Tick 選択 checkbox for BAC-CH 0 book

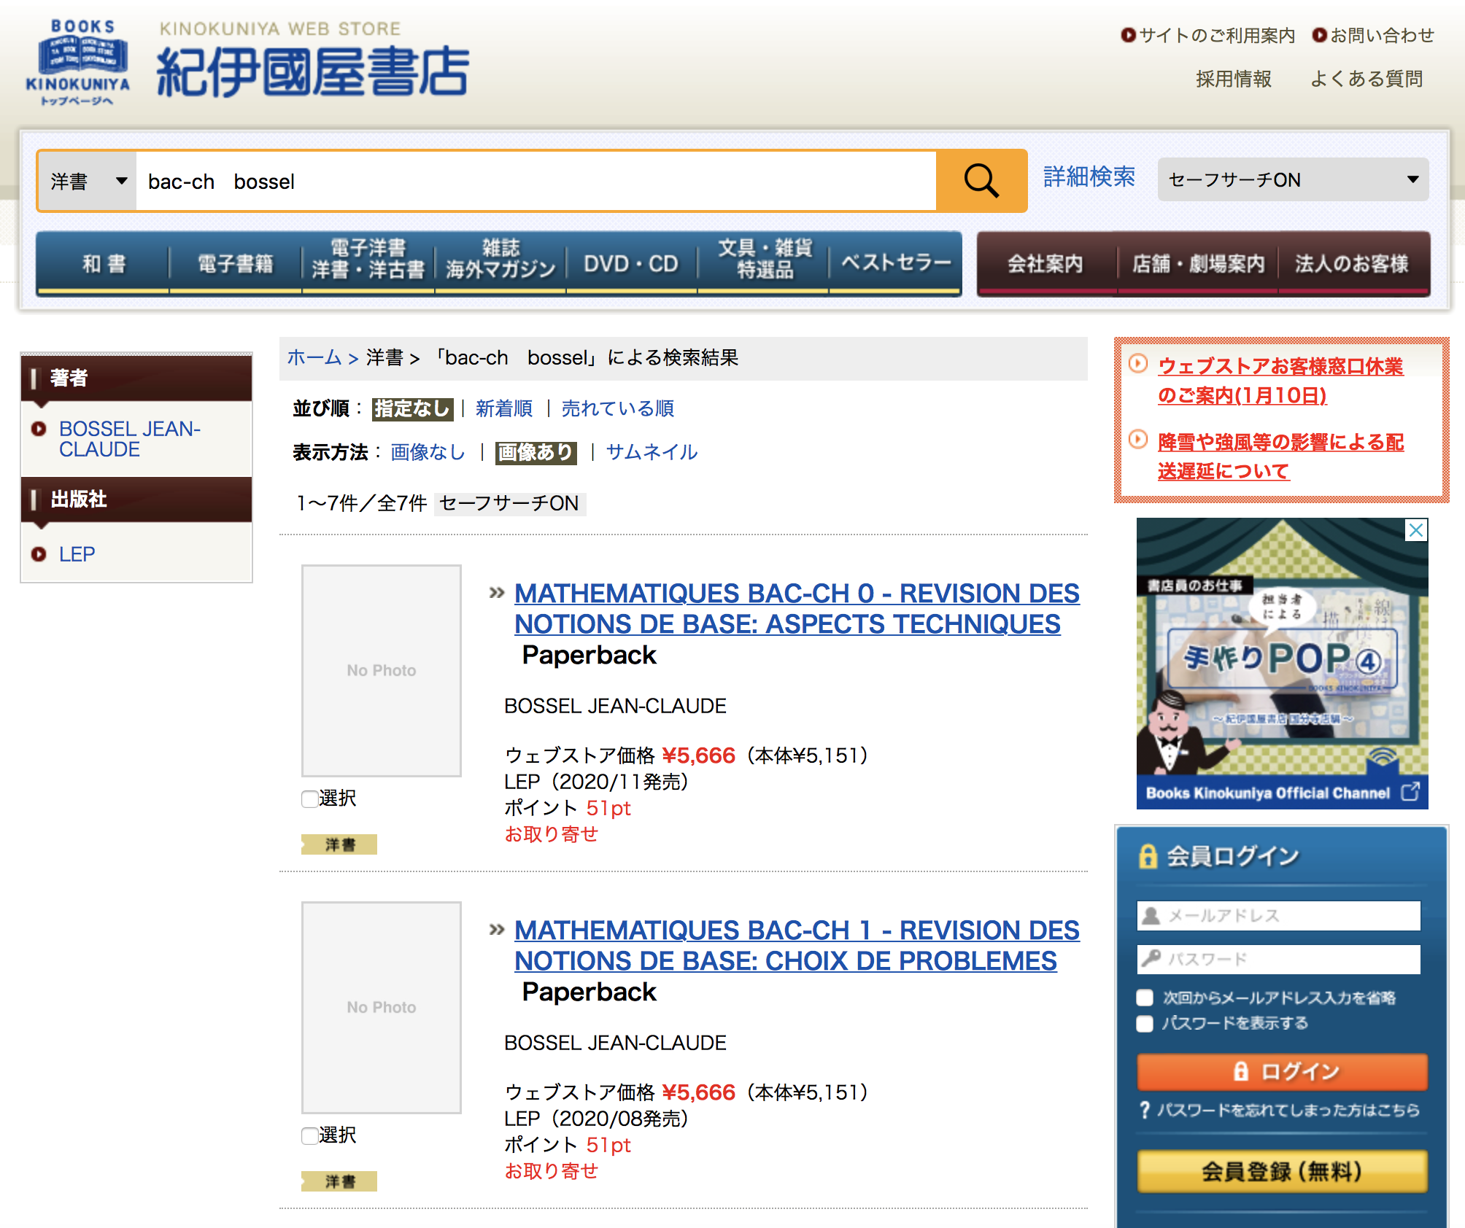310,798
